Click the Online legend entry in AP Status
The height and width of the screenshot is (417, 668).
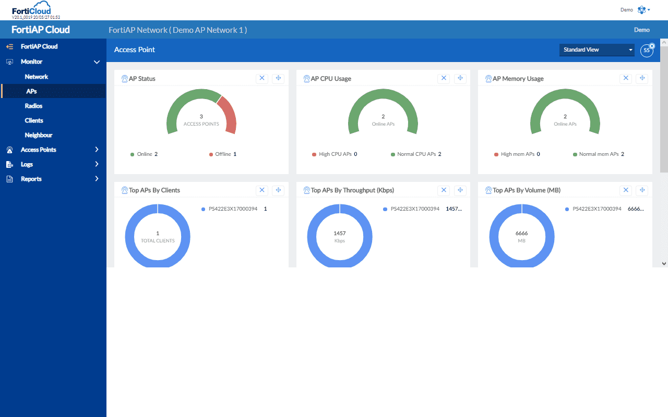144,154
